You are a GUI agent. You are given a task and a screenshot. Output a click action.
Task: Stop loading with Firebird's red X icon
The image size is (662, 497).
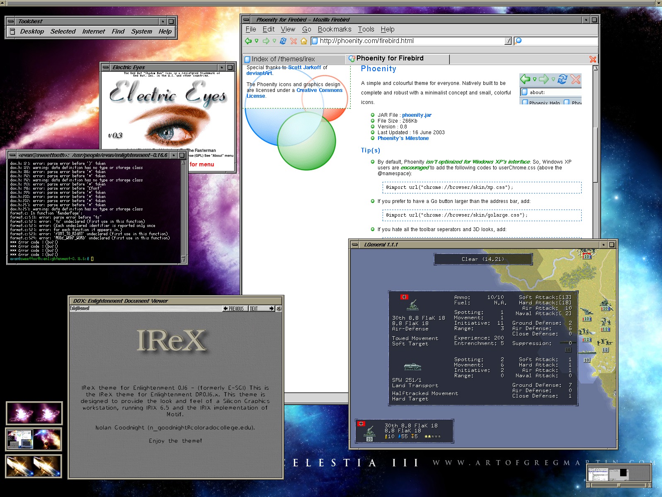click(x=293, y=41)
